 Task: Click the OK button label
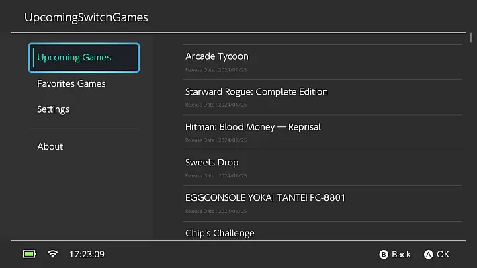click(x=443, y=255)
